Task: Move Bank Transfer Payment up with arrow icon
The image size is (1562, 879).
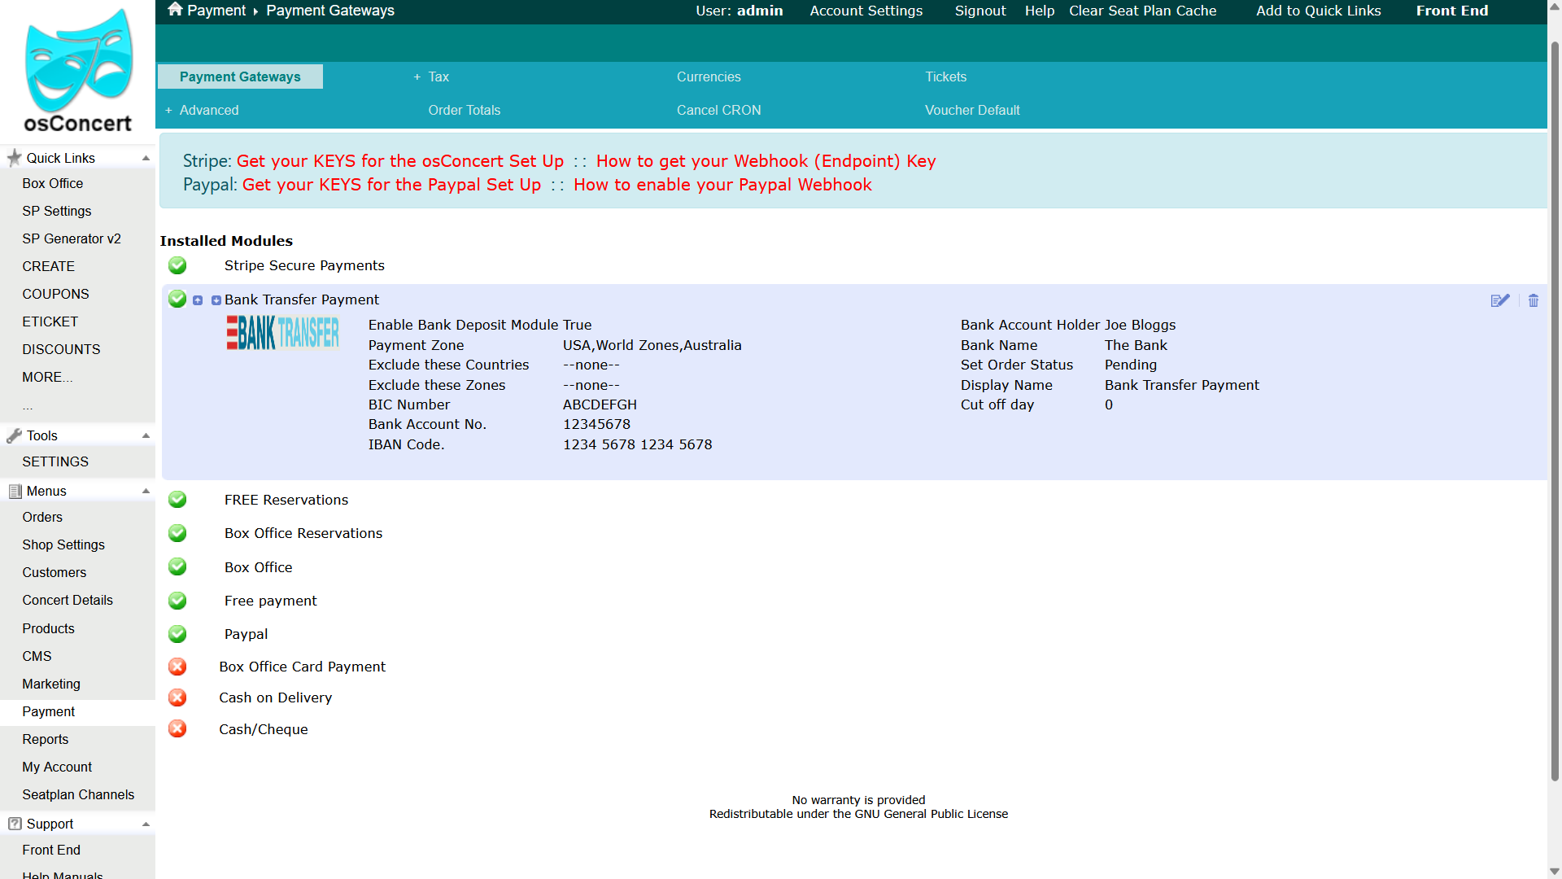Action: [198, 300]
